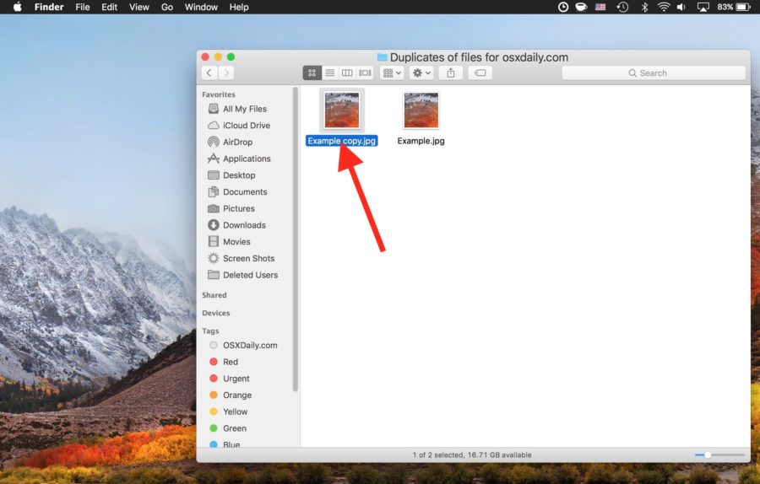Select the Orange tag in sidebar
The width and height of the screenshot is (760, 484).
(x=237, y=395)
